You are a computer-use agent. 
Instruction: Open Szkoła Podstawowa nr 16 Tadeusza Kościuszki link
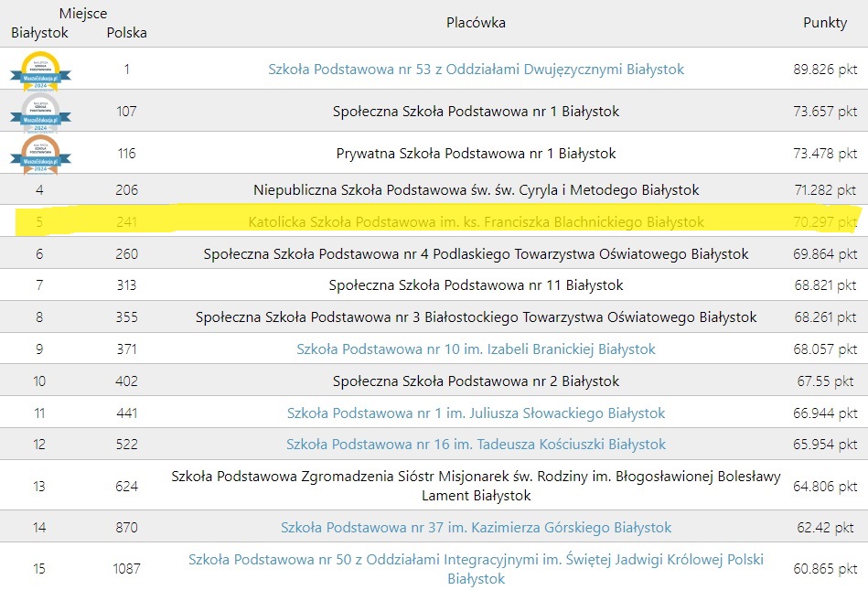[476, 445]
